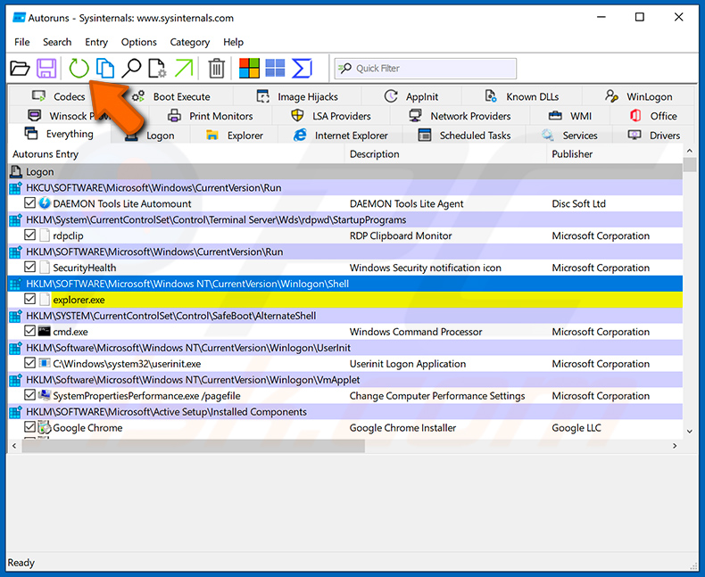The image size is (705, 577).
Task: Click the Quick Filter search box
Action: pos(426,69)
